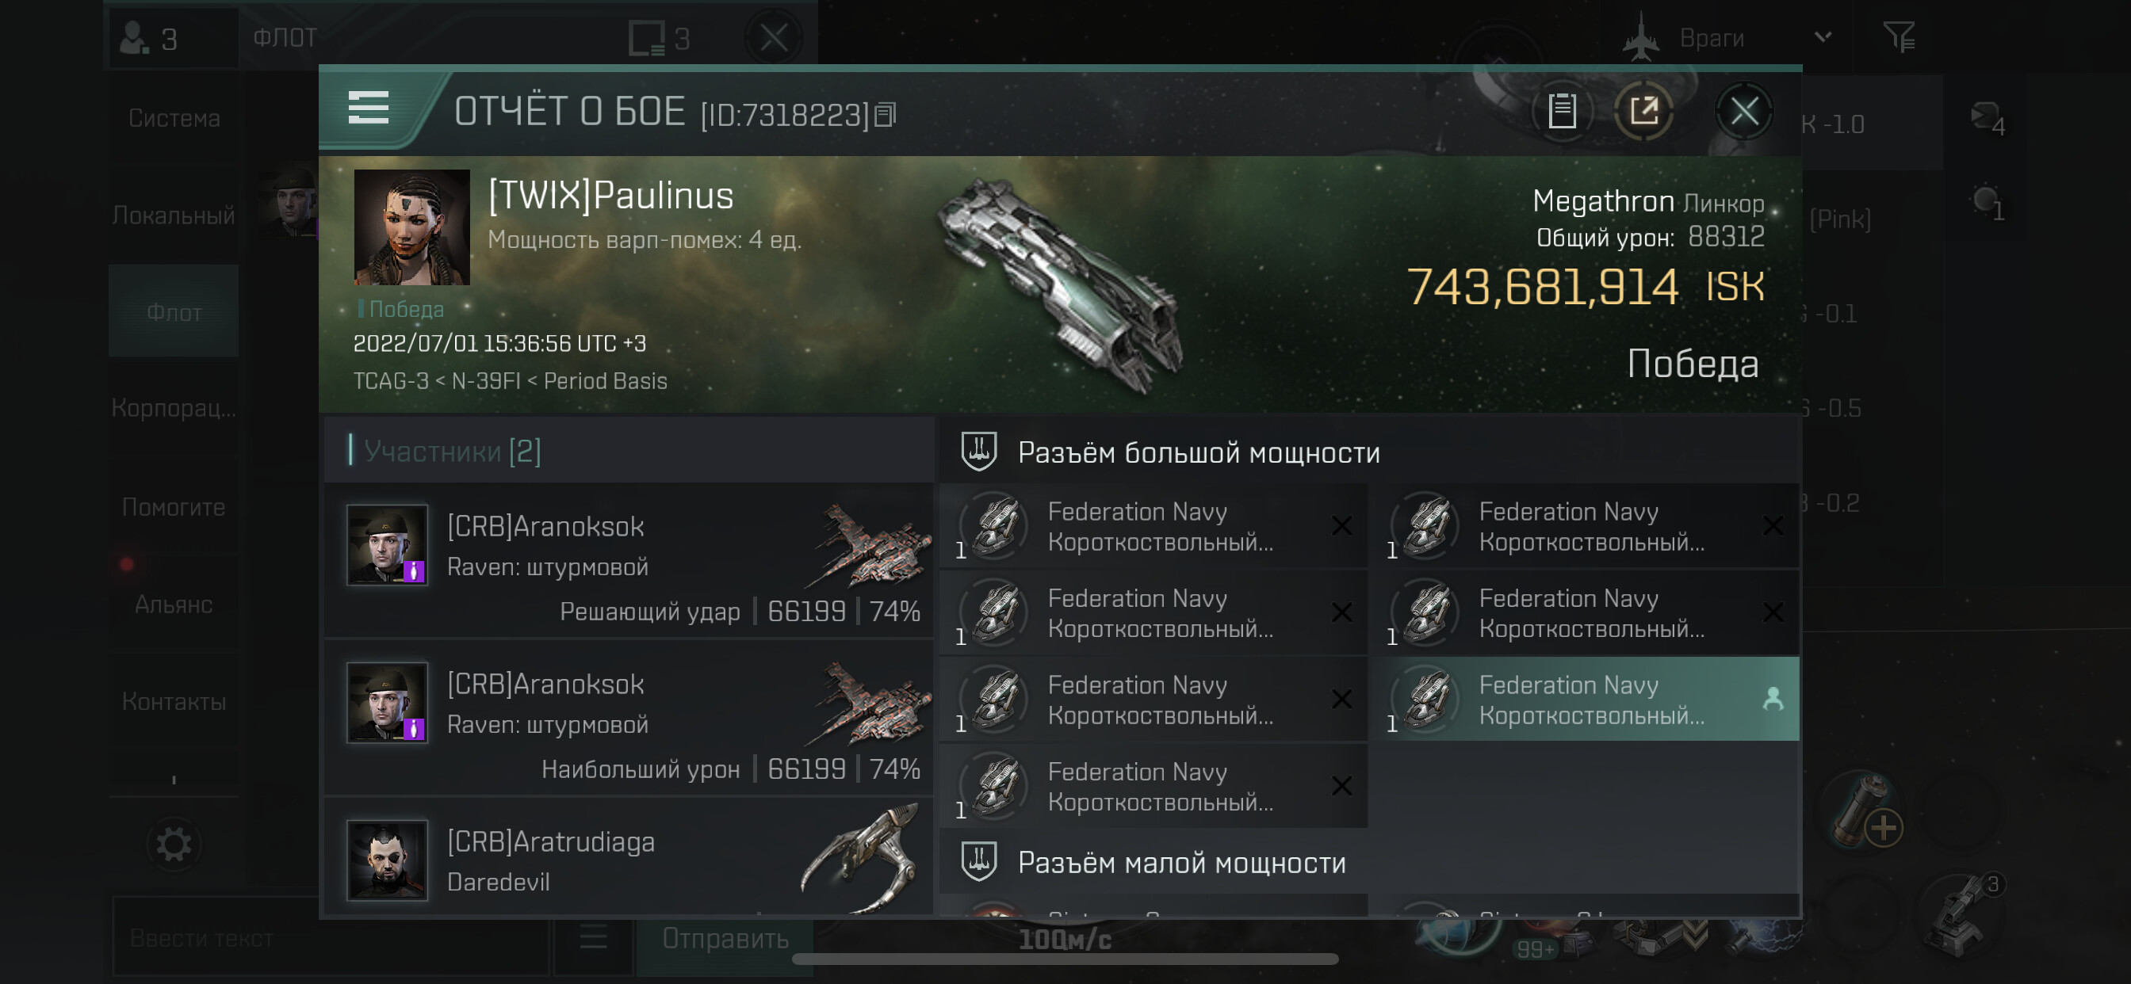Share the battle report externally
2131x984 pixels.
pyautogui.click(x=1643, y=111)
